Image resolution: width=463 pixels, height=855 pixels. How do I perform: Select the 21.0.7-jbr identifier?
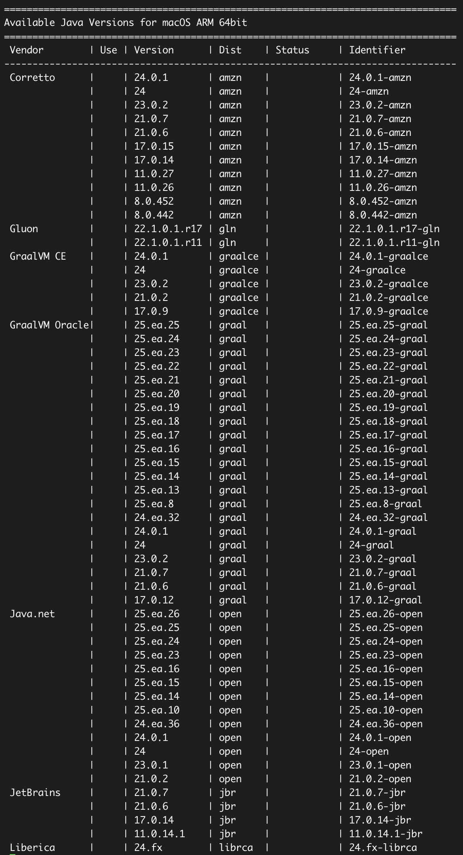pyautogui.click(x=377, y=793)
